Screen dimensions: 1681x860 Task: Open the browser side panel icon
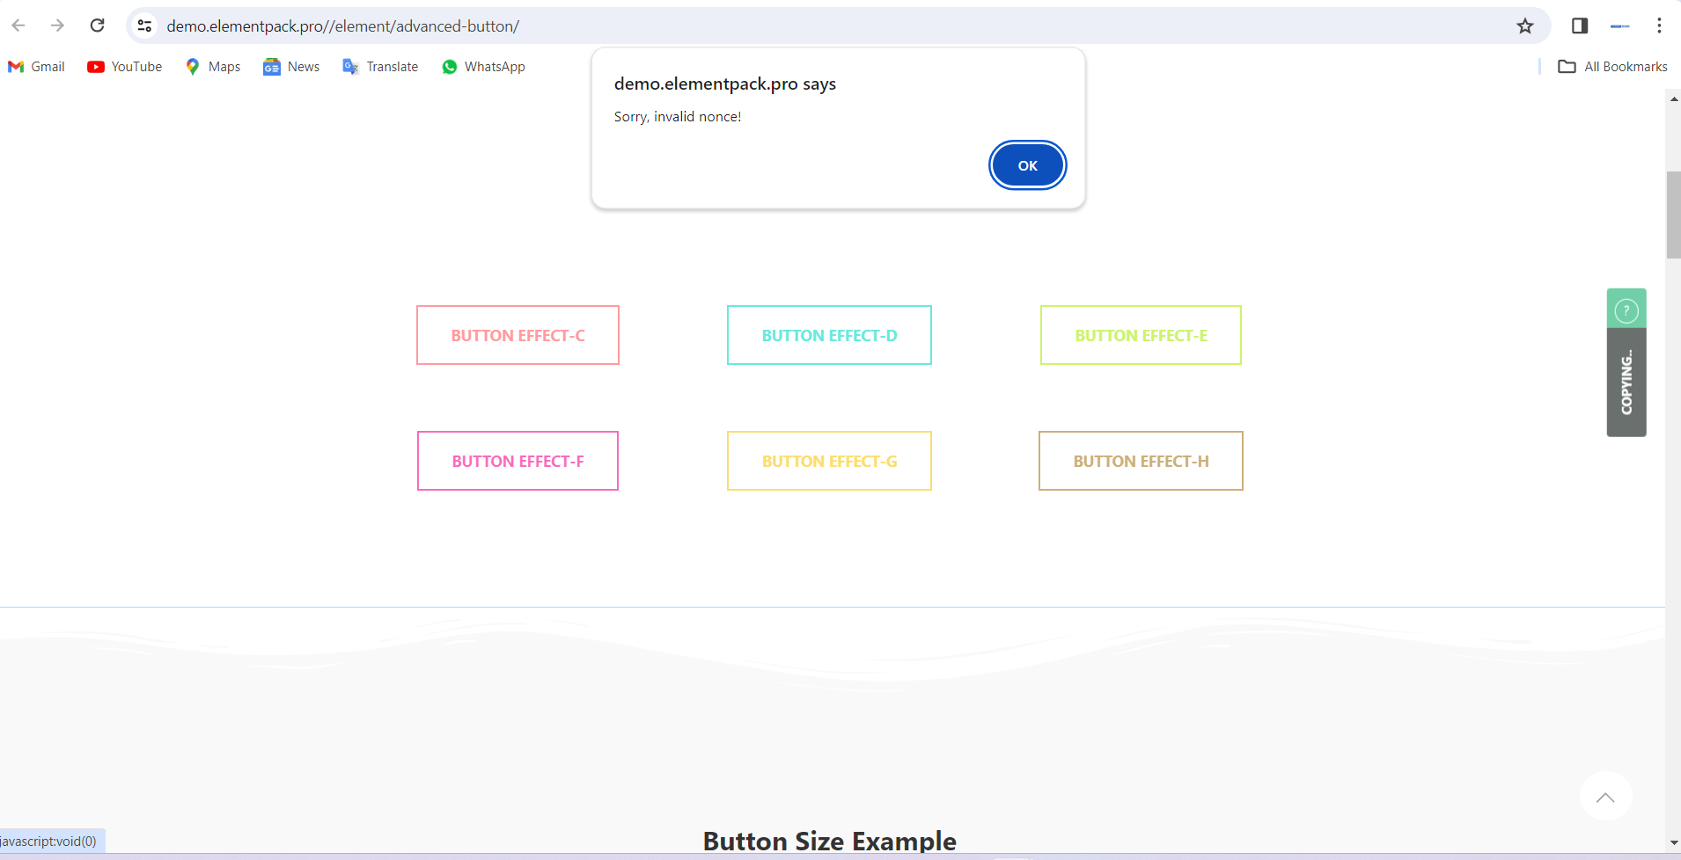pyautogui.click(x=1579, y=26)
